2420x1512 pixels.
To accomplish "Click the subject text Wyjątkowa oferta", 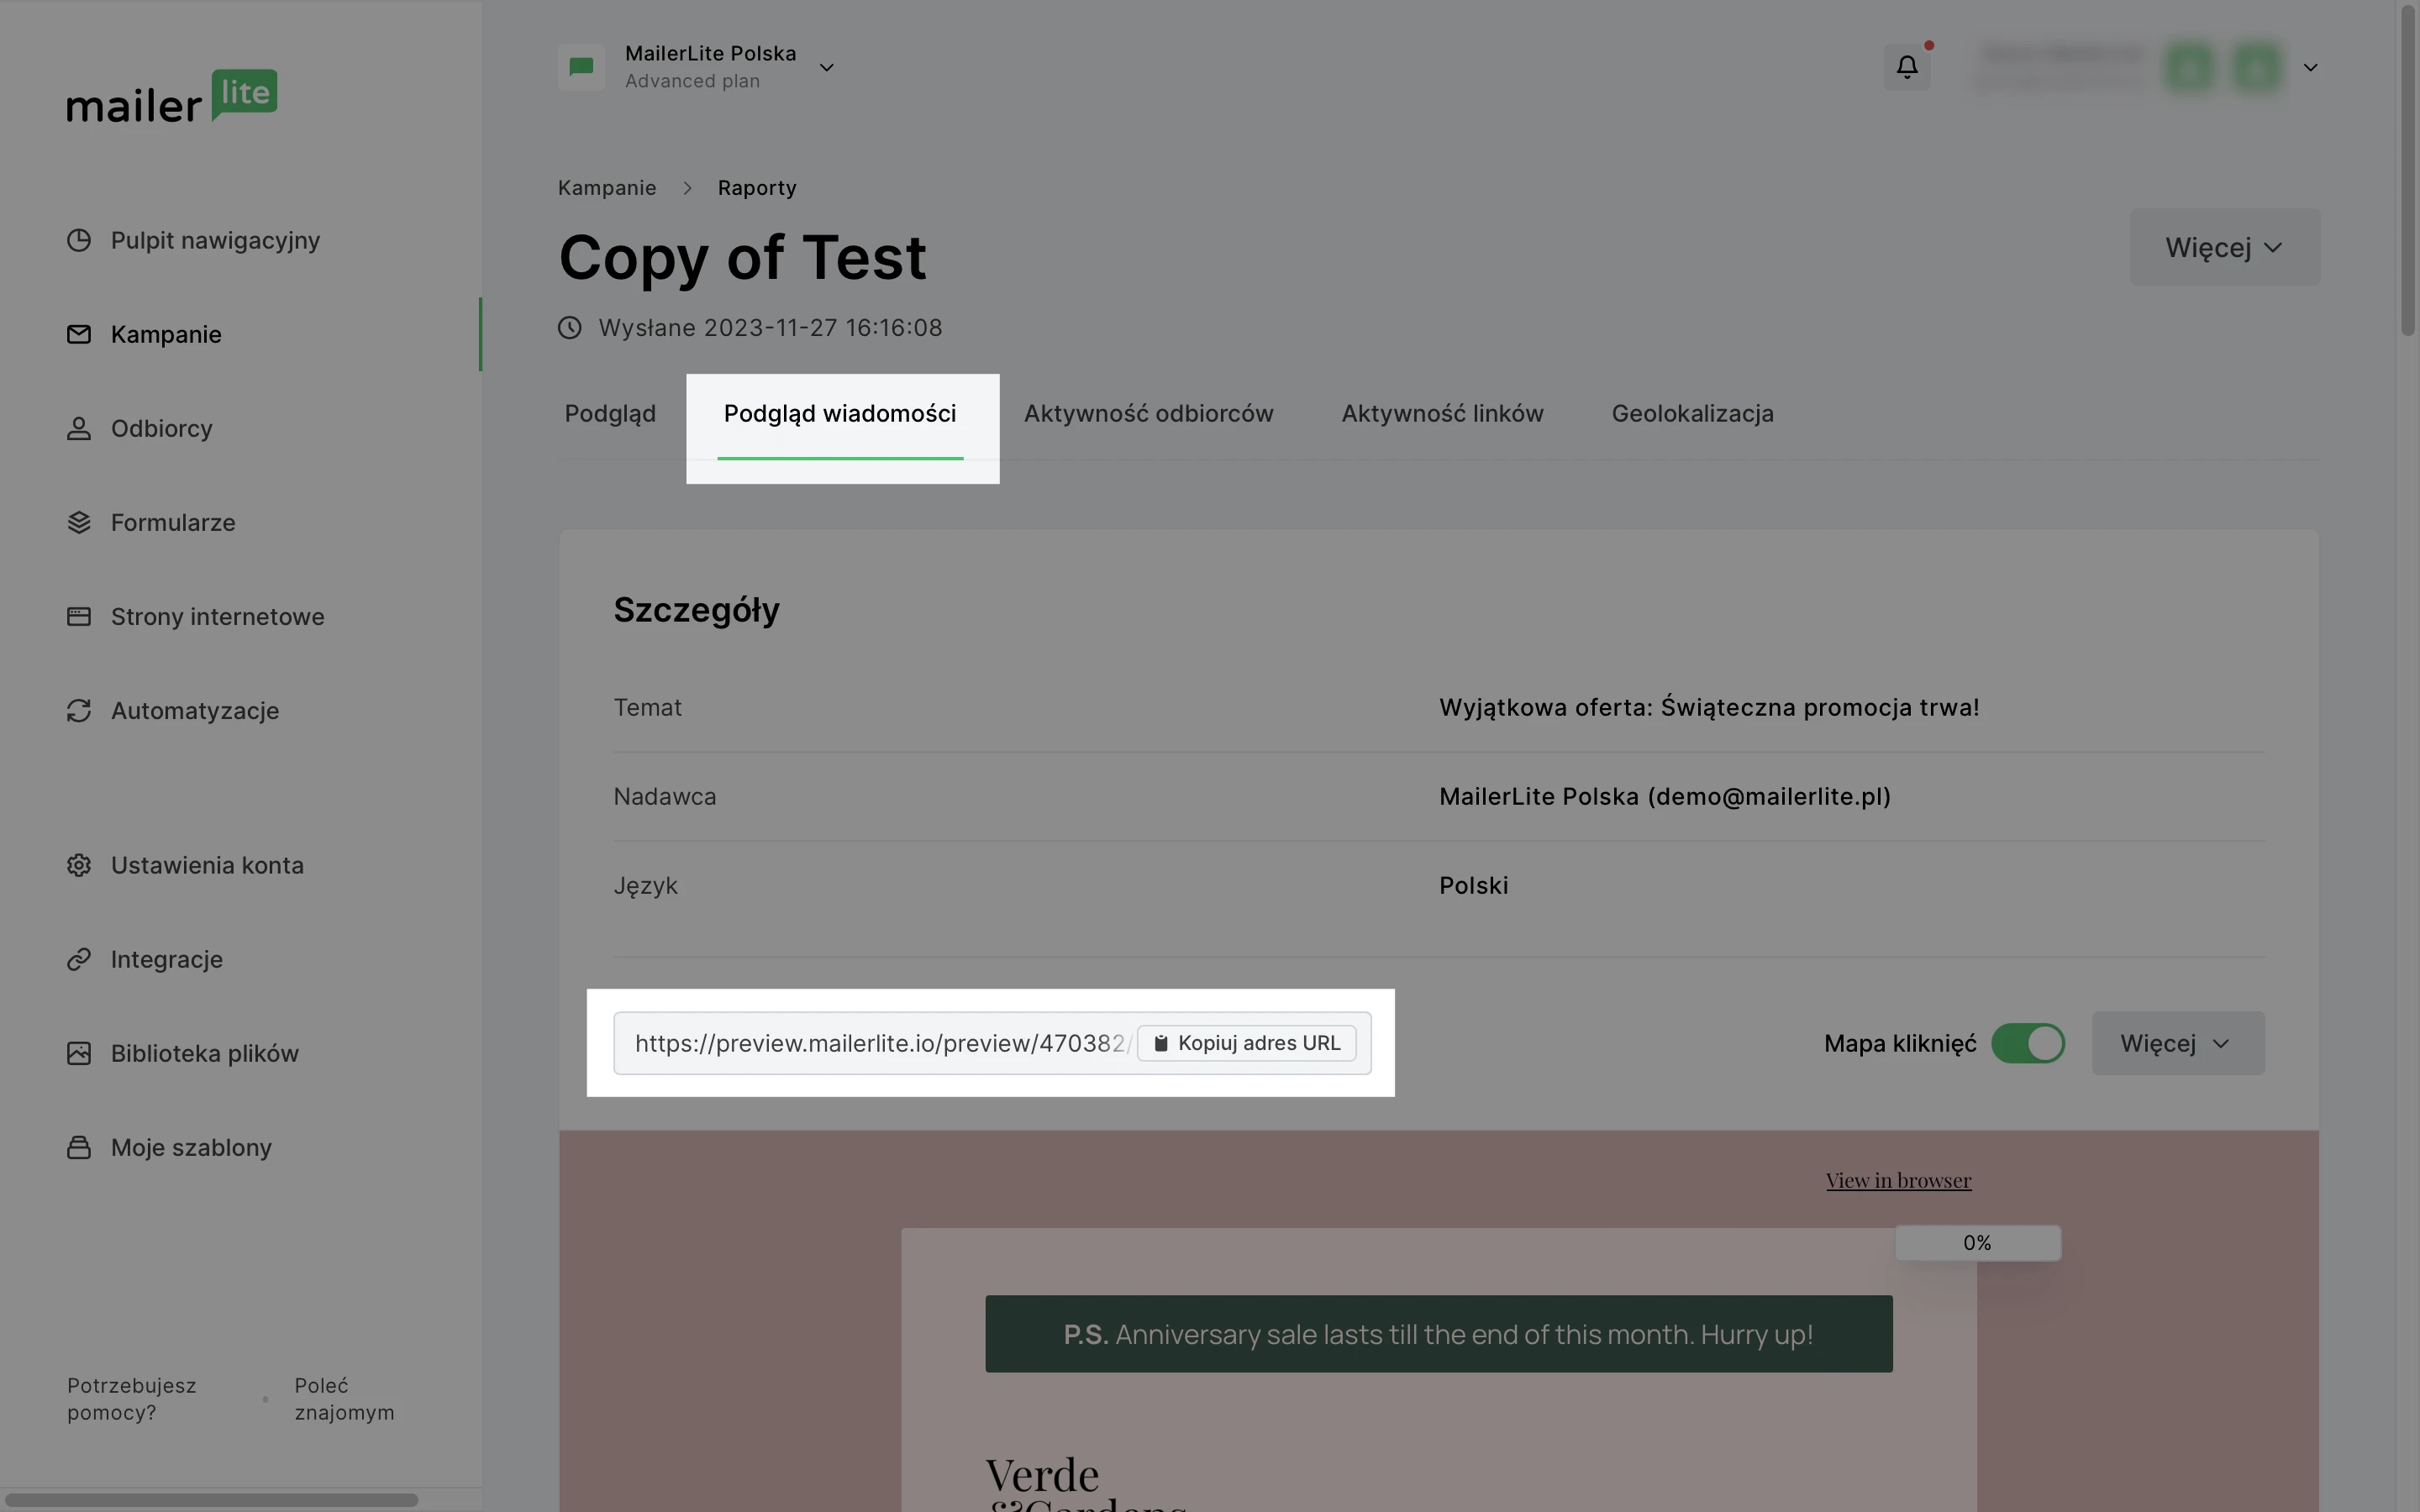I will tap(1709, 707).
